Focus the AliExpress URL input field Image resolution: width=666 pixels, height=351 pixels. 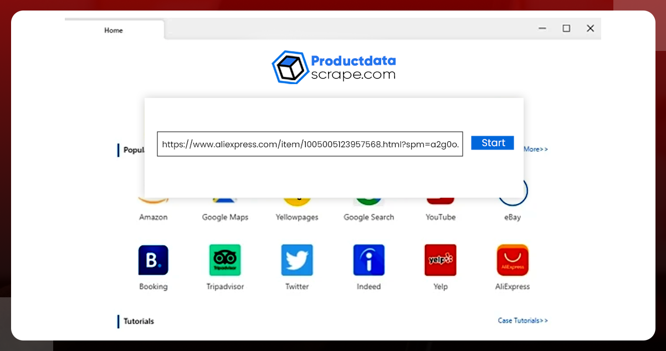click(310, 144)
